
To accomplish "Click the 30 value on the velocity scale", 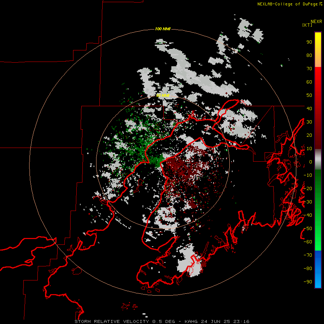I will tap(309, 122).
